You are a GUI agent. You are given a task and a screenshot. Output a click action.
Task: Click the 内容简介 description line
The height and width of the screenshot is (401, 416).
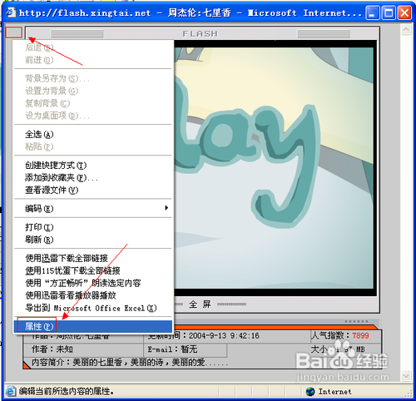[130, 362]
